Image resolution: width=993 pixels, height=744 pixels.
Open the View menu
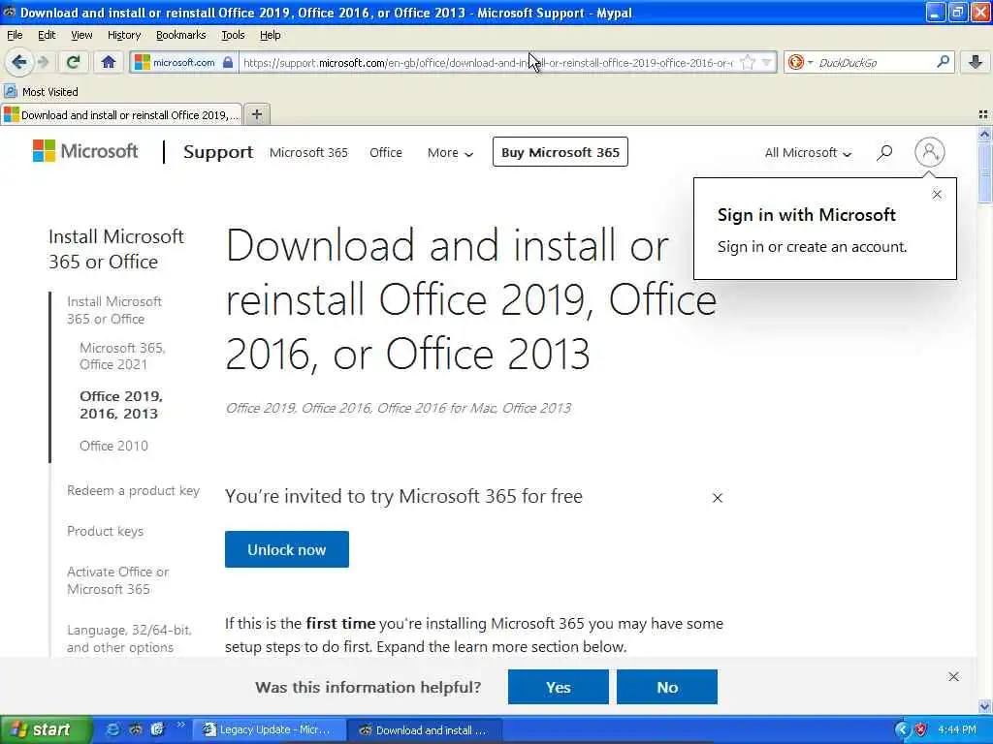81,35
